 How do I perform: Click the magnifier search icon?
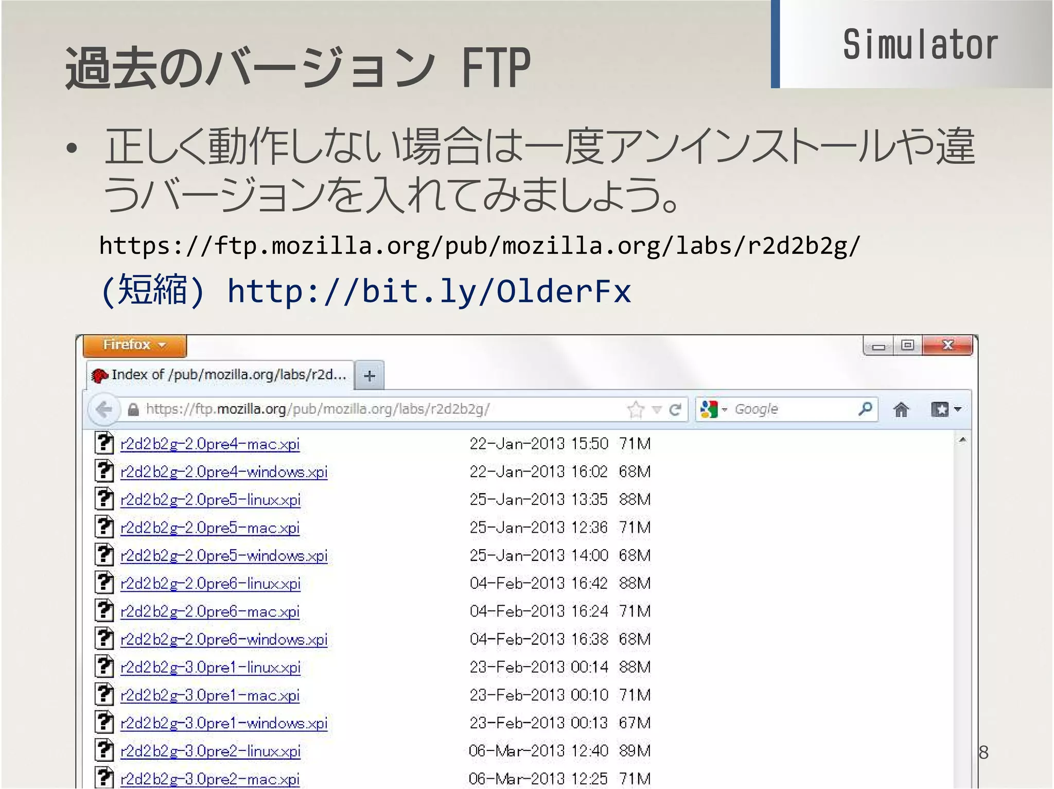[x=866, y=409]
